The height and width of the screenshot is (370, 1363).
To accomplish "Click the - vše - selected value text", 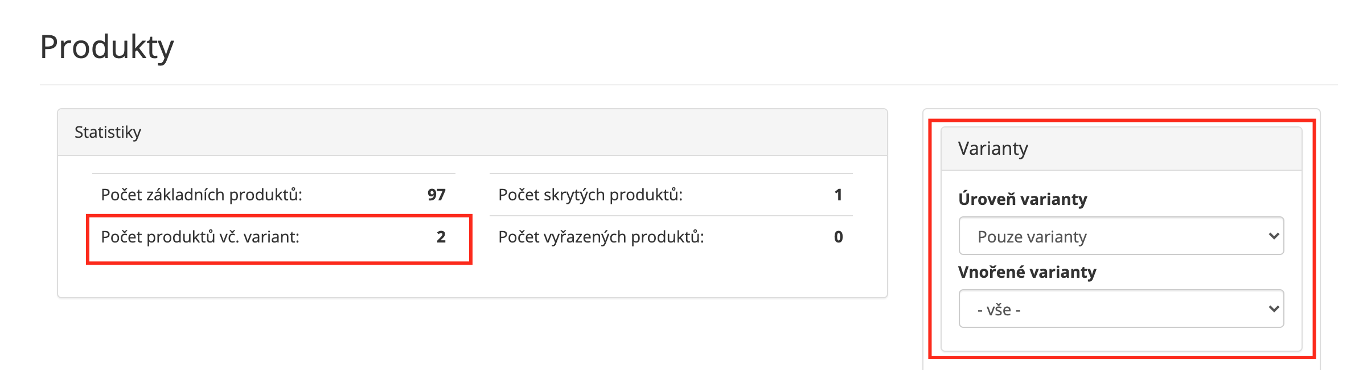I will pyautogui.click(x=999, y=310).
